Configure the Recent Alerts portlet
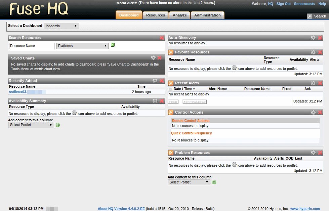 coord(313,83)
